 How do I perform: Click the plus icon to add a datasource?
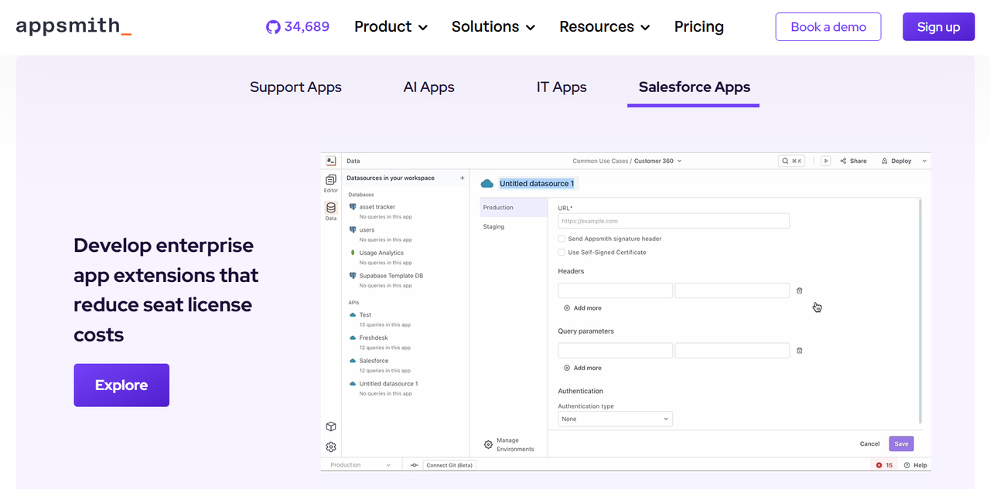click(463, 178)
